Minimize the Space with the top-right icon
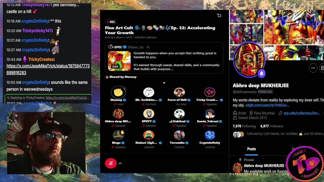The height and width of the screenshot is (182, 324). tap(219, 15)
